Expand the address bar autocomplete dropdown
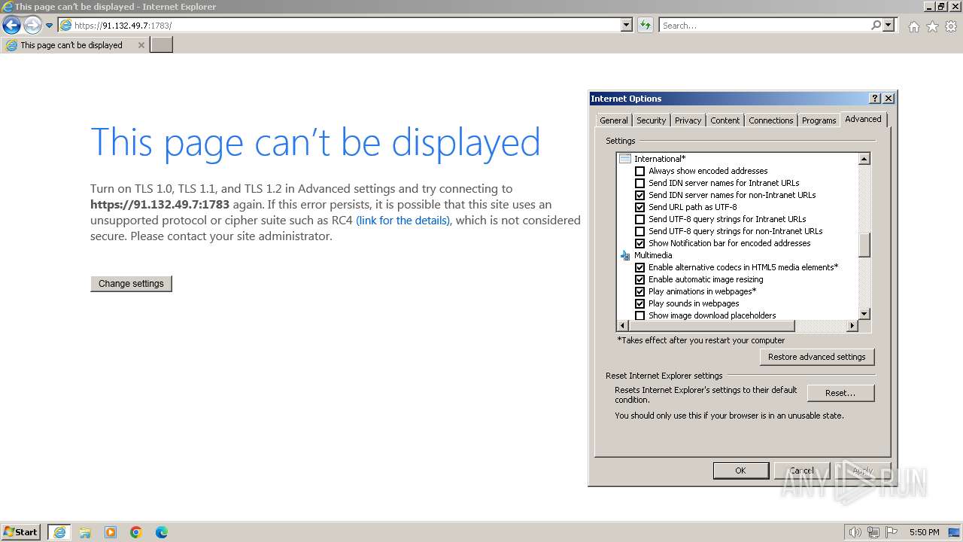Image resolution: width=963 pixels, height=542 pixels. (x=626, y=26)
